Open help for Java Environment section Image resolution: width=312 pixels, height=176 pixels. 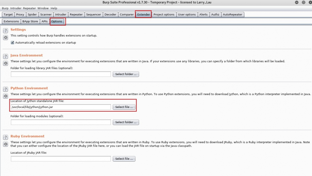coord(5,56)
